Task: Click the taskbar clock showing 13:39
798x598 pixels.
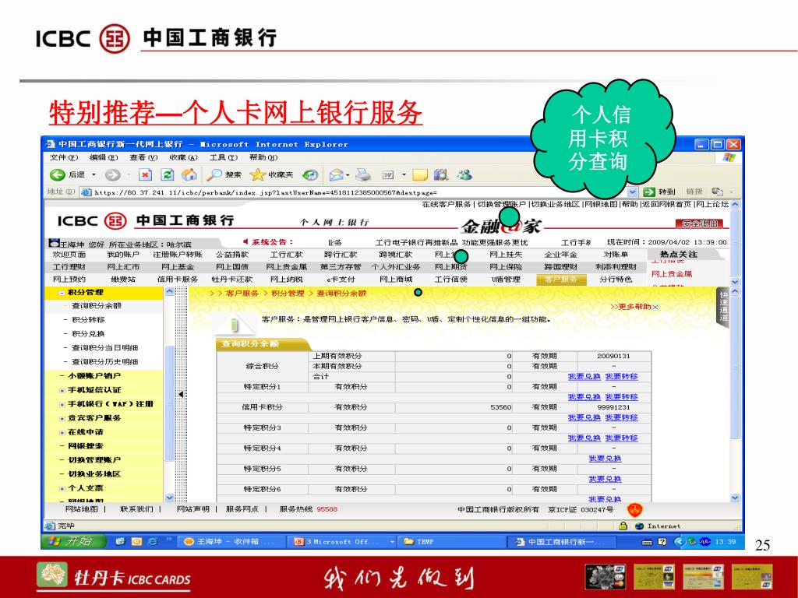Action: pos(726,542)
